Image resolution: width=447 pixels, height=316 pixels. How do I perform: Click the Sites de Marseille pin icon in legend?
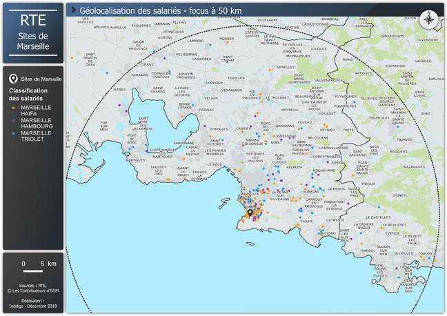(x=13, y=79)
